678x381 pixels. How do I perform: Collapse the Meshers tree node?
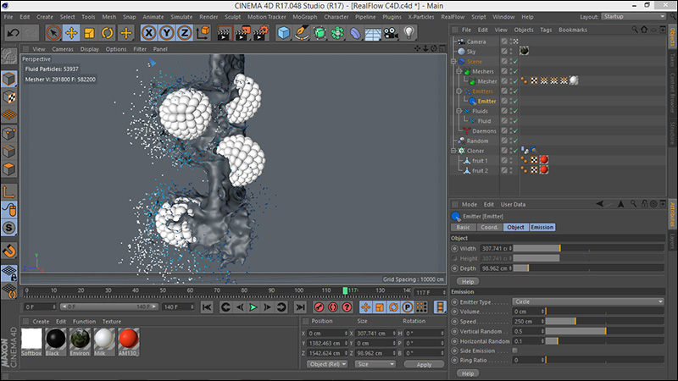pyautogui.click(x=459, y=71)
